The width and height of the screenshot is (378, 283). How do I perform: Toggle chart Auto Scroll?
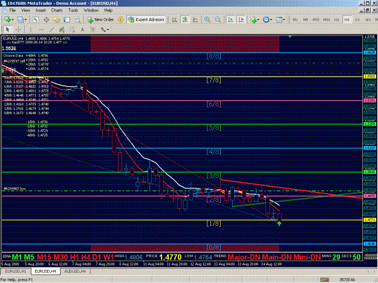coord(230,20)
